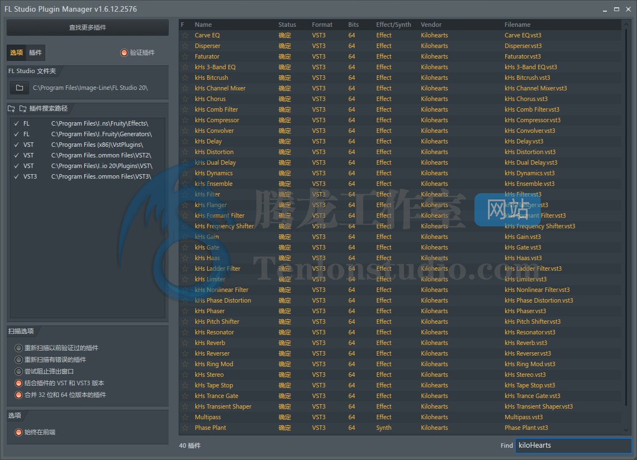Screen dimensions: 637x460
Task: Favorite the Faturator plugin star
Action: pyautogui.click(x=185, y=56)
